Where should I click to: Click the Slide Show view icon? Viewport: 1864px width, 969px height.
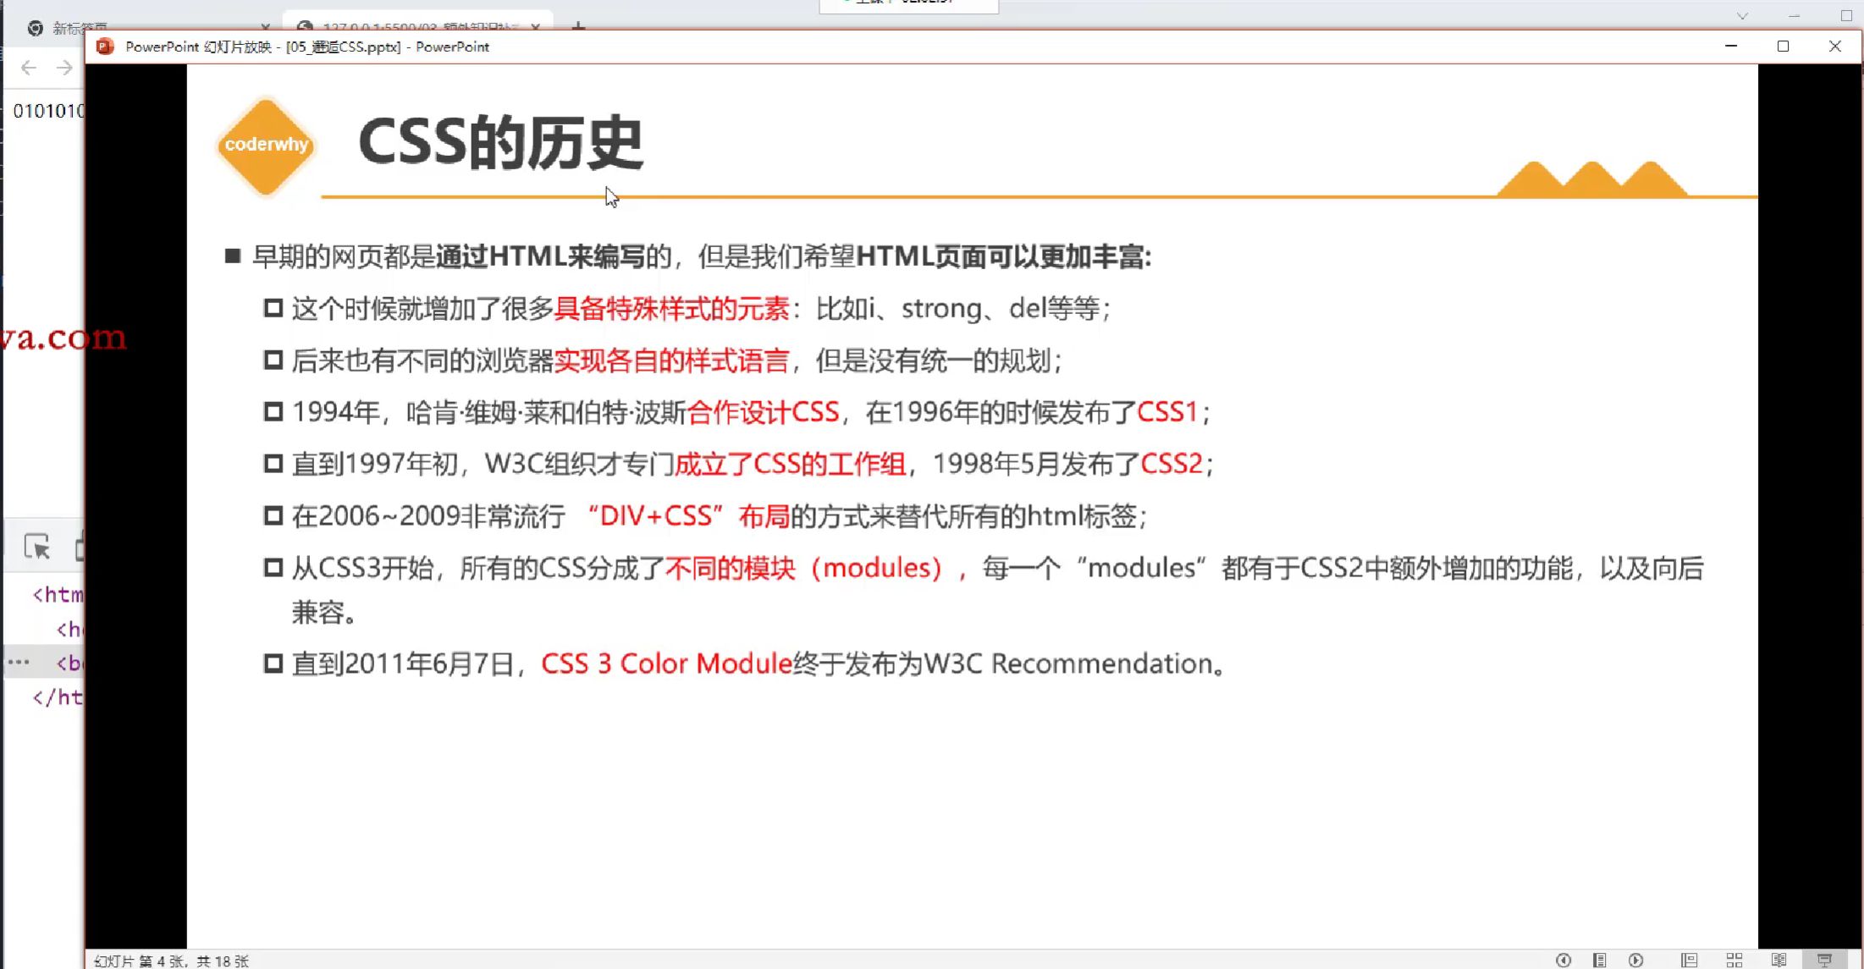coord(1824,960)
